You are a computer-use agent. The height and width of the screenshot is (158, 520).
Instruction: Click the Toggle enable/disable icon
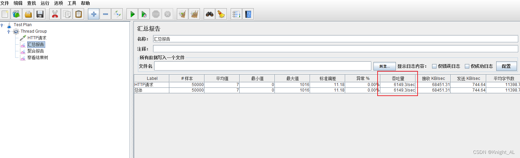click(x=117, y=14)
